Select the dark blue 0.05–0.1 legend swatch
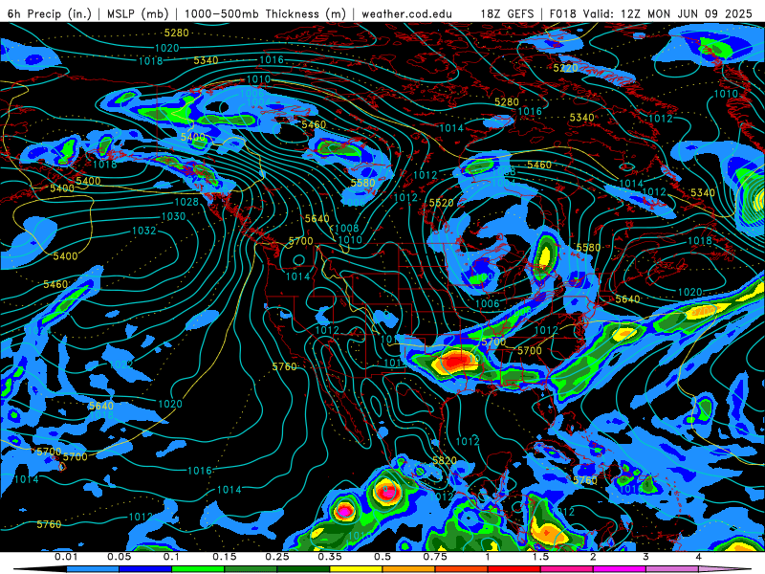Image resolution: width=765 pixels, height=574 pixels. [145, 569]
